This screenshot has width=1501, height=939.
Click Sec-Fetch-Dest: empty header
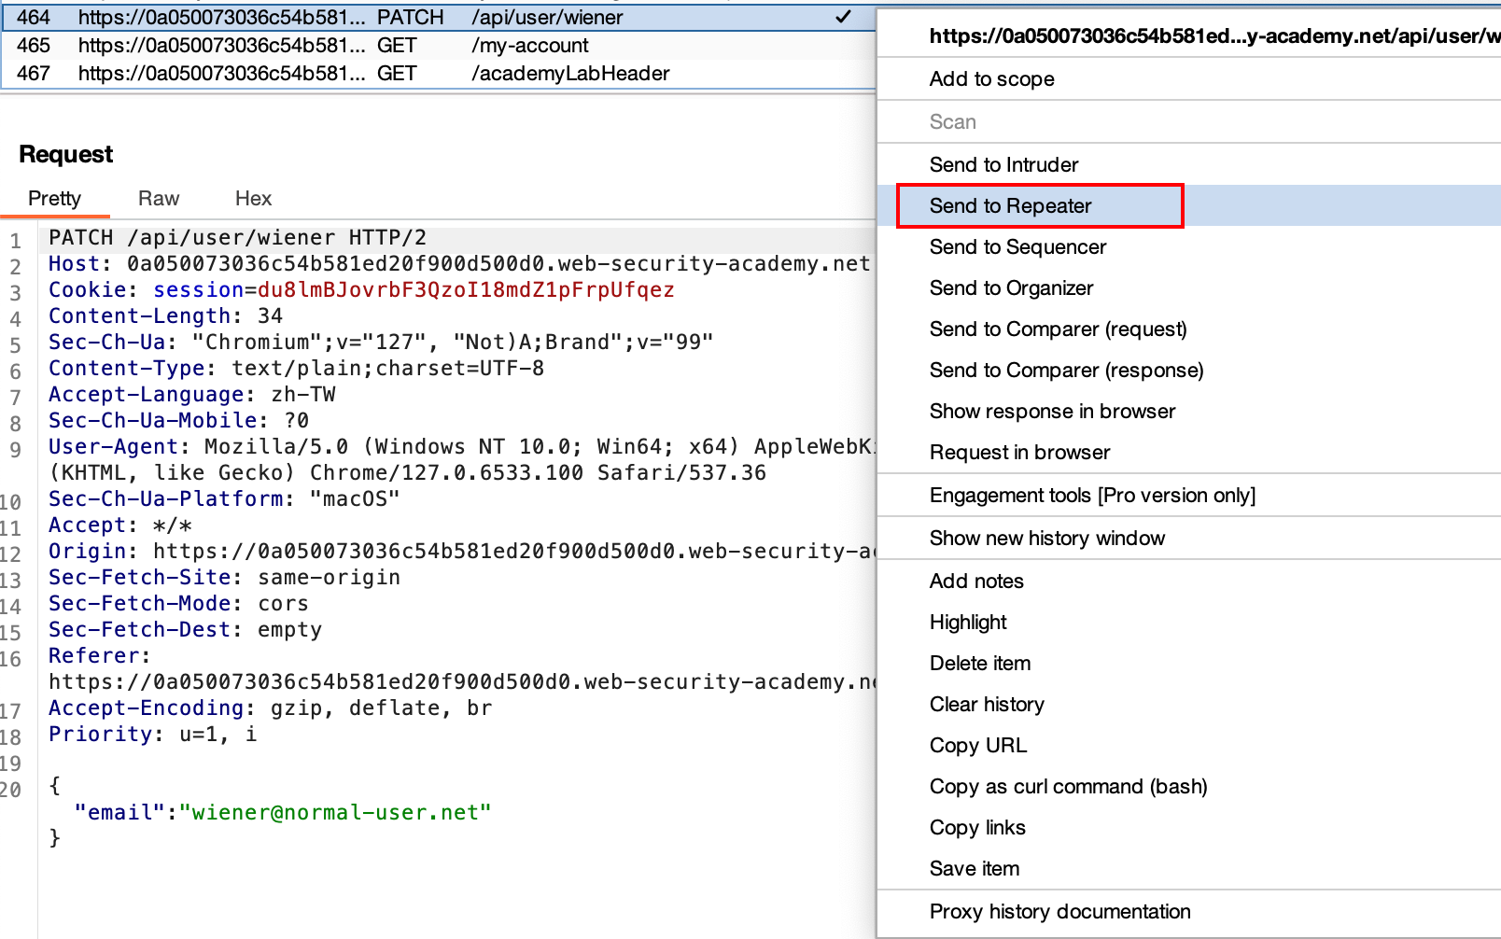pyautogui.click(x=186, y=629)
